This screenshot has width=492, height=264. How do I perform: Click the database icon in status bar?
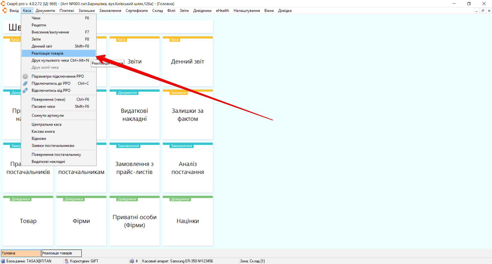coord(3,261)
